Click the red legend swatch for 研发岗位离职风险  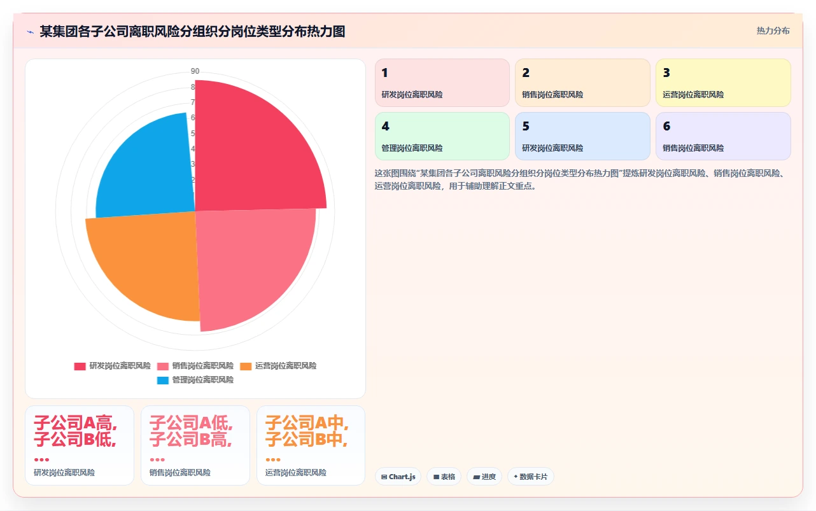(80, 366)
